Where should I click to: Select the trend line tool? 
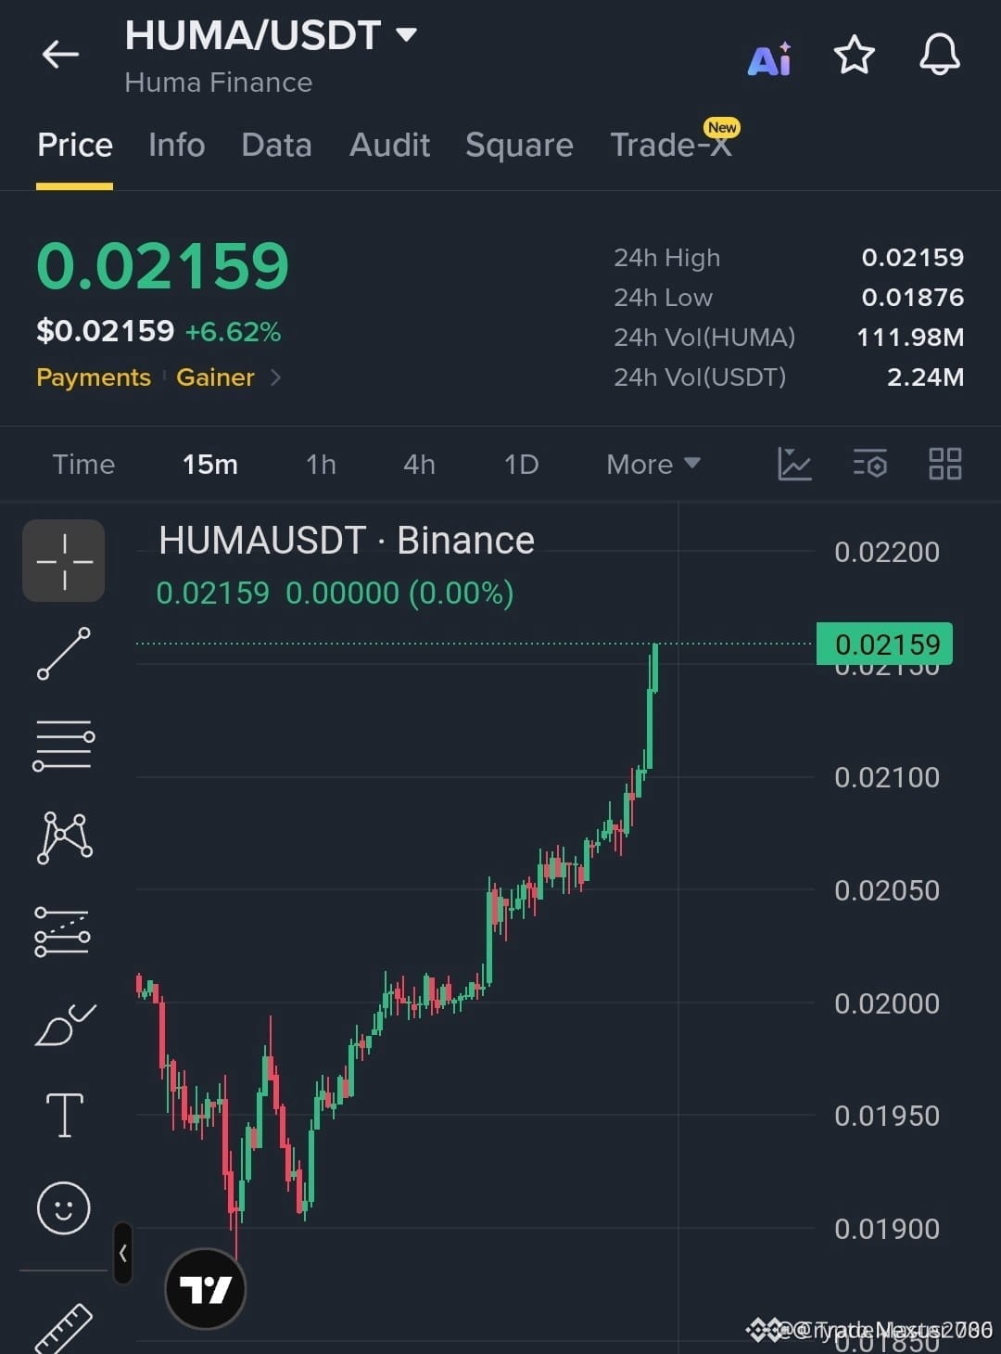point(64,653)
